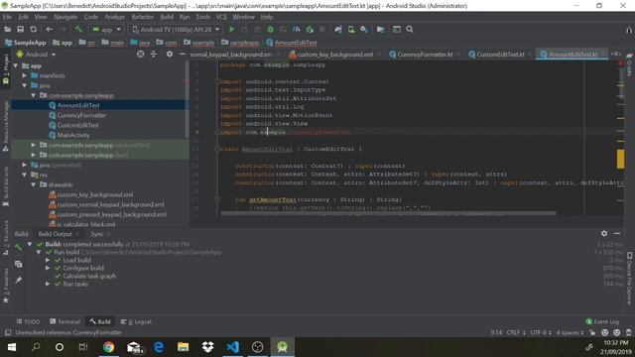635x357 pixels.
Task: Click the CRLF line separator status entry
Action: coord(516,332)
